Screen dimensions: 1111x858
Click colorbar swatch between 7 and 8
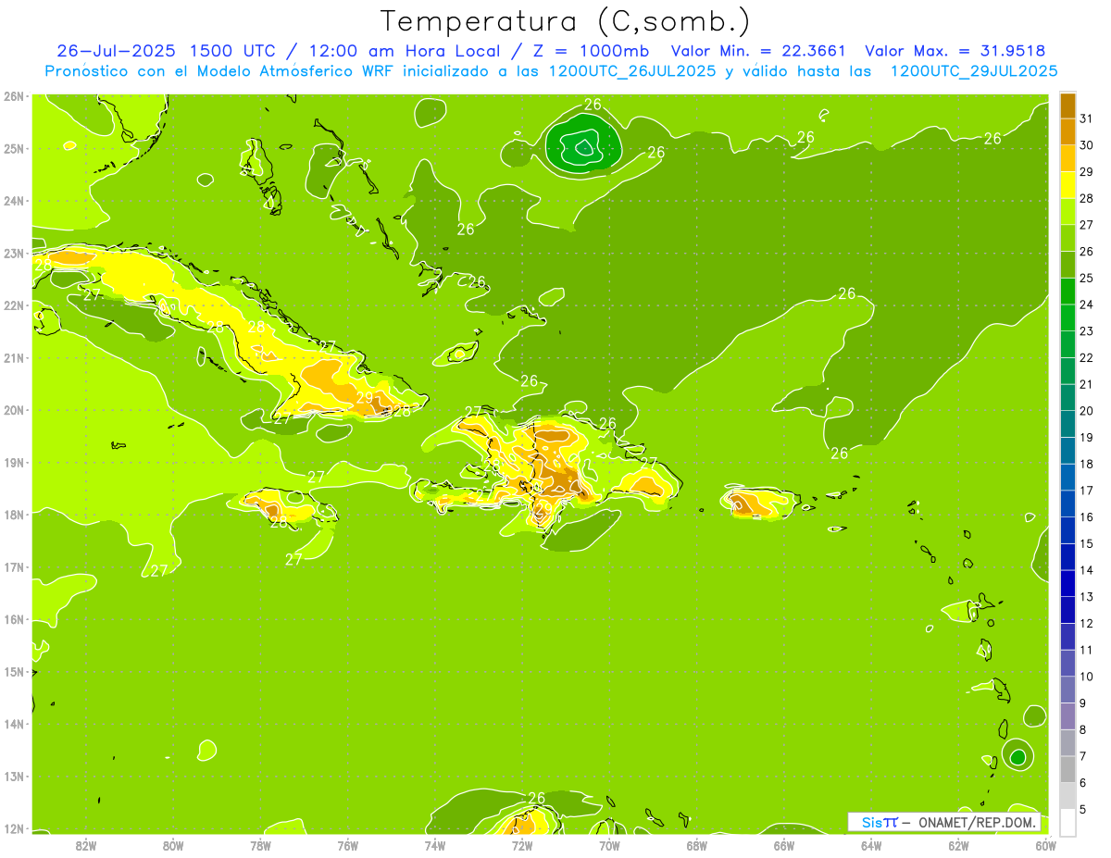tap(1067, 742)
